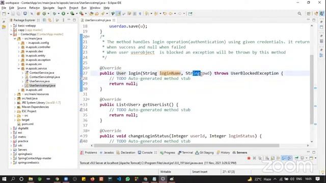326x183 pixels.
Task: Open Package Explorer view menu
Action: (x=63, y=20)
